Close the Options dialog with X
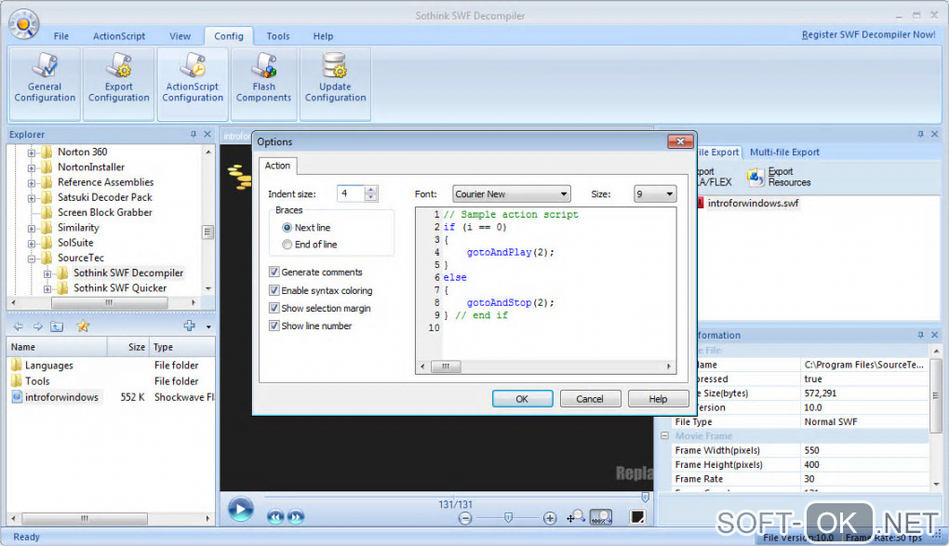This screenshot has width=949, height=546. [x=680, y=141]
